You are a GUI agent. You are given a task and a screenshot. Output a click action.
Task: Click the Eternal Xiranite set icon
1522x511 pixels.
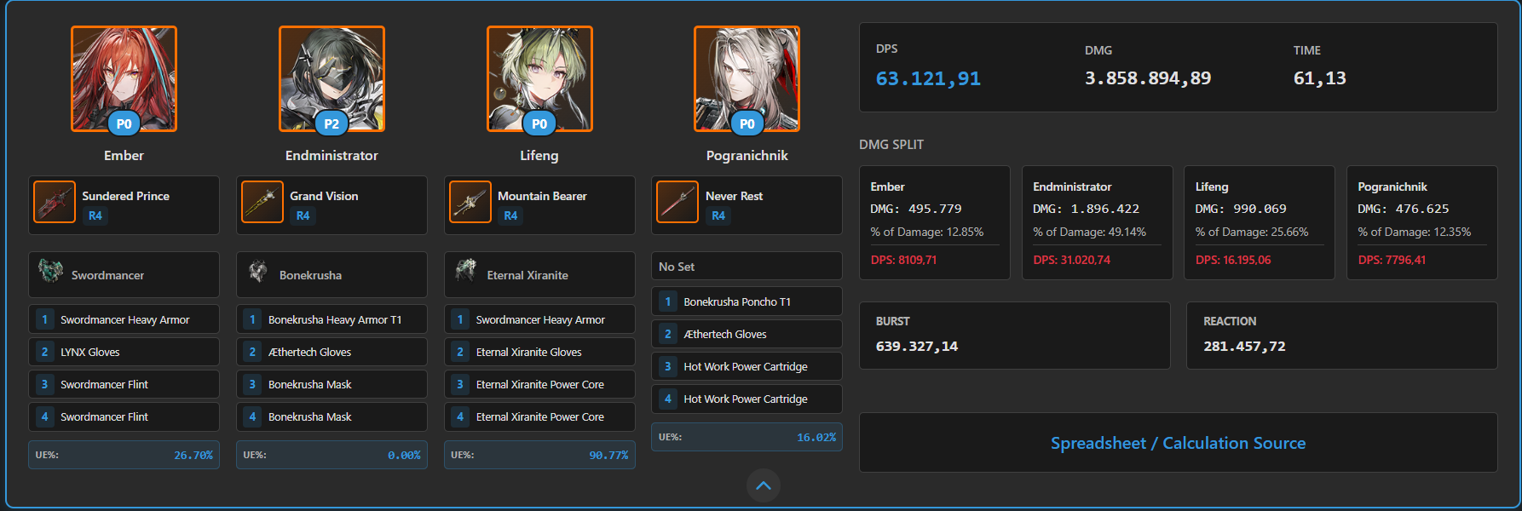466,272
